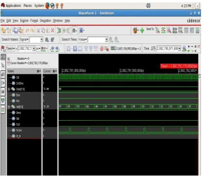202x176 pixels.
Task: Open the Format menu
Action: (34, 21)
